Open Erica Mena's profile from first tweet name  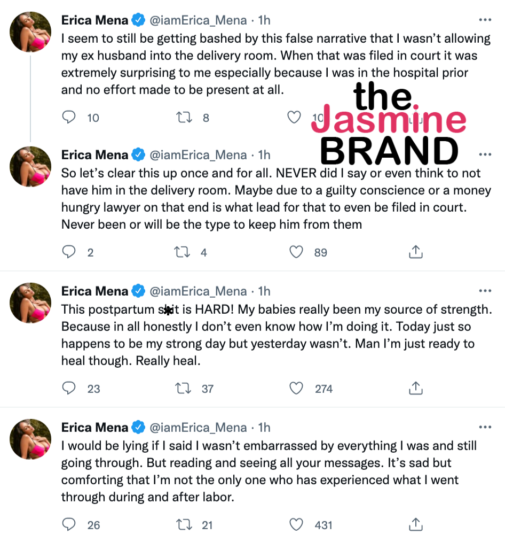tap(95, 21)
